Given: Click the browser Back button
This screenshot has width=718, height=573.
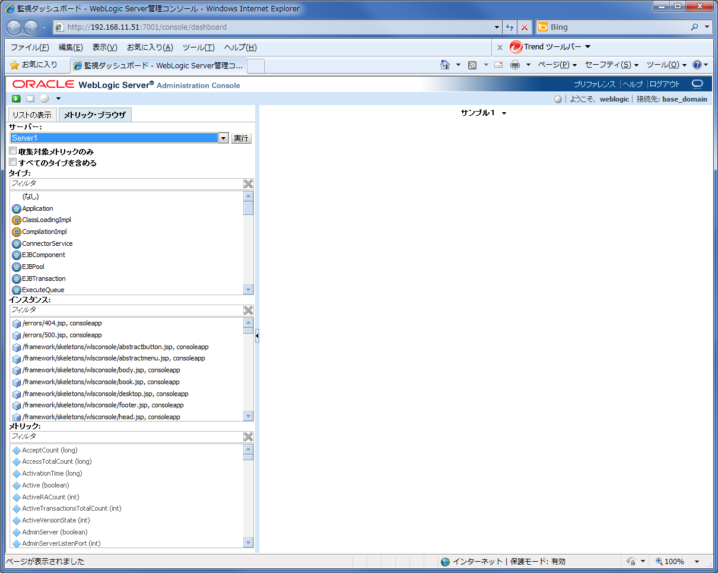Looking at the screenshot, I should coord(14,27).
